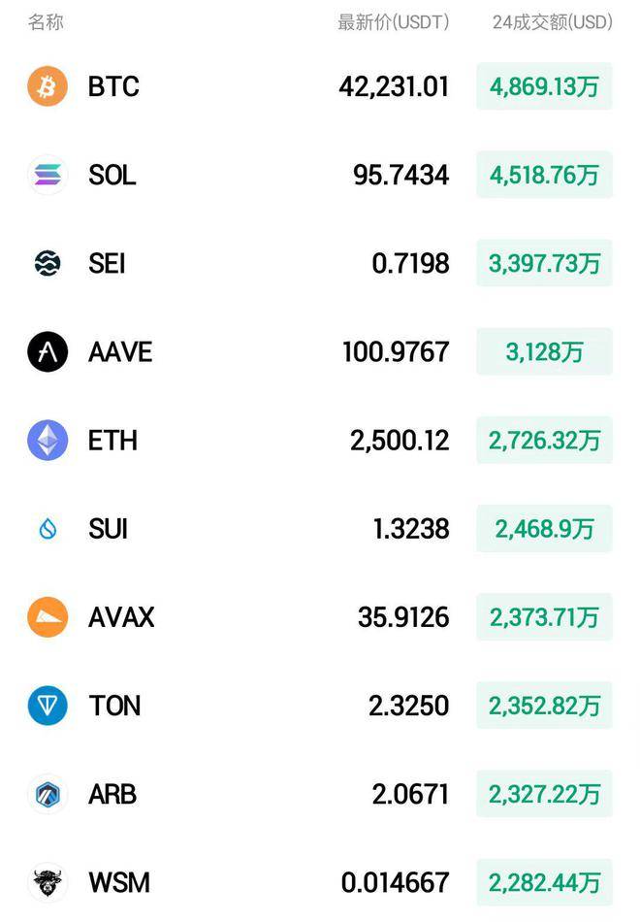Sort by 名称 column header

pyautogui.click(x=46, y=22)
